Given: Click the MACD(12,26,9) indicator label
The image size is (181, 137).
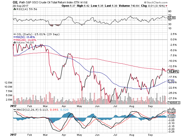Looking at the screenshot, I should tap(27, 110).
